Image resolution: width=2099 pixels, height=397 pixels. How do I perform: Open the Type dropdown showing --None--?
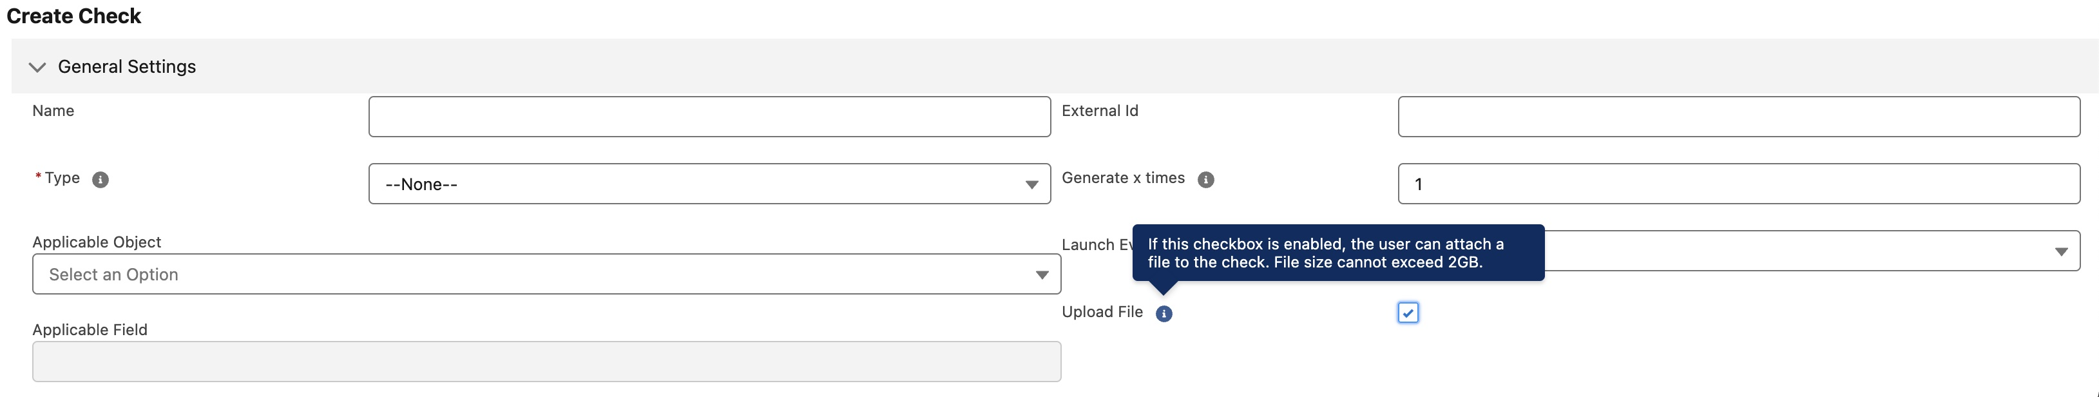coord(709,184)
